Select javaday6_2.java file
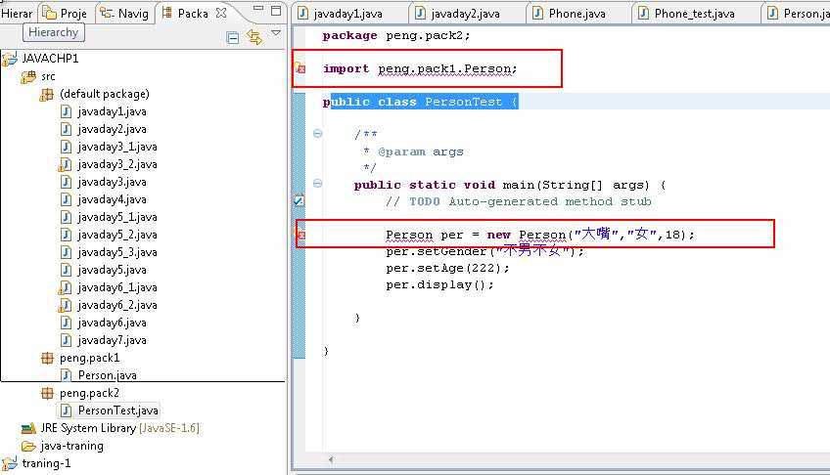 pyautogui.click(x=117, y=305)
